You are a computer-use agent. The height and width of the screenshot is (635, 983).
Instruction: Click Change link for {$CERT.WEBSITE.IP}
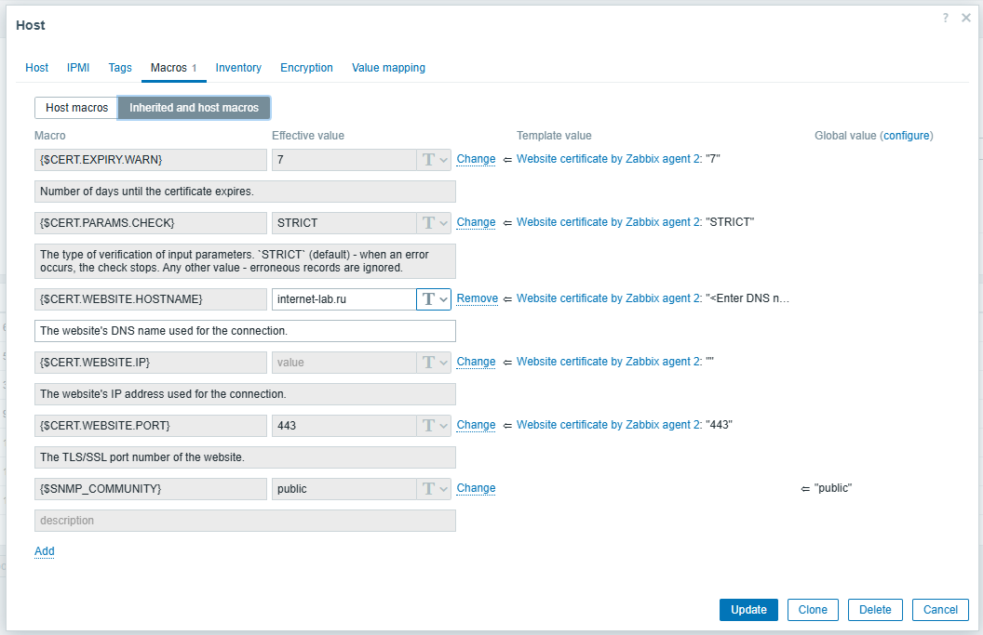click(x=476, y=362)
